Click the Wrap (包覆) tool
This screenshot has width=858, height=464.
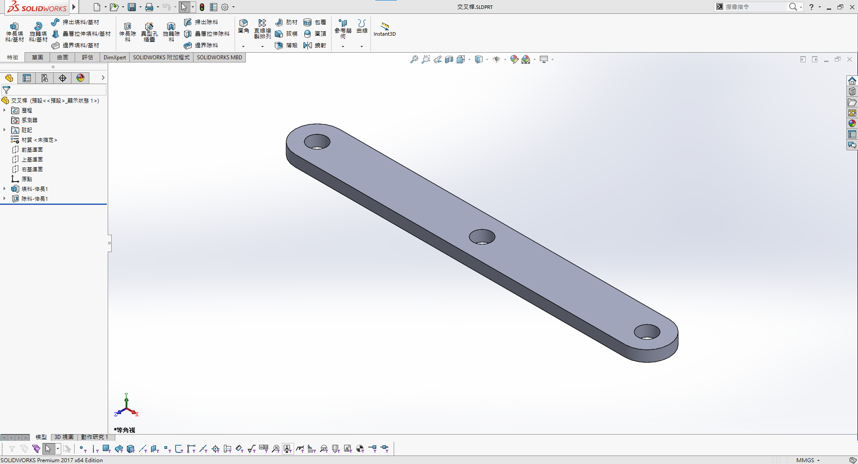point(315,22)
